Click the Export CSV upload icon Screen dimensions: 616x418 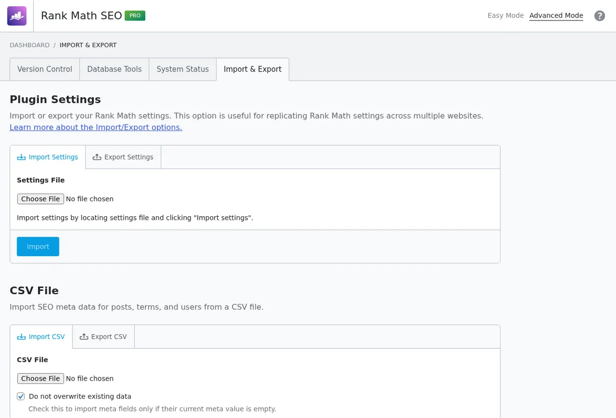coord(84,337)
